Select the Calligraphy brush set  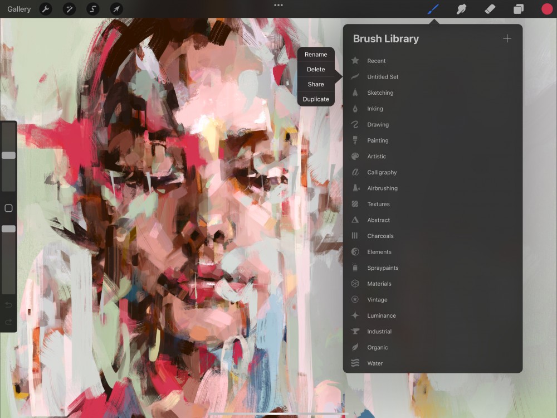point(382,172)
